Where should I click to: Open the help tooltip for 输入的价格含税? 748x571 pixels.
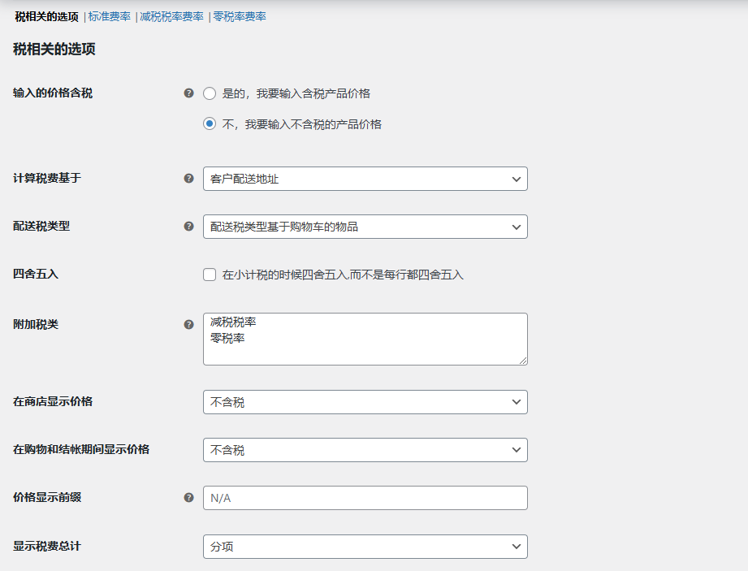point(188,93)
